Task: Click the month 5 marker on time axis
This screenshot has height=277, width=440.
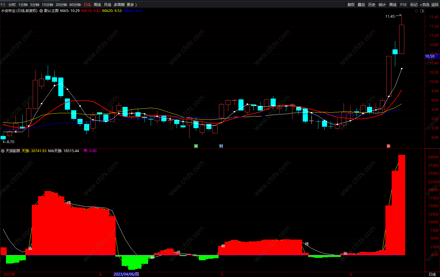Action: 222,274
